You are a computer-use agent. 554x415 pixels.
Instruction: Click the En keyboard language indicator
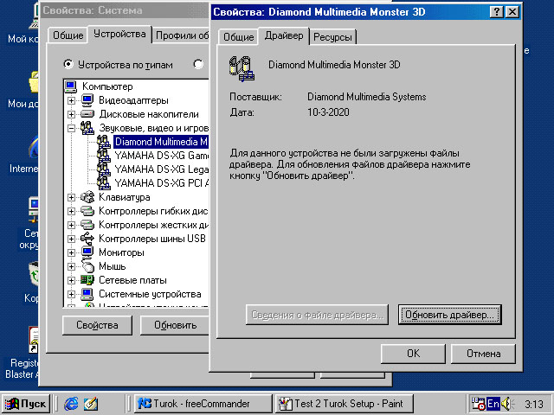(493, 404)
